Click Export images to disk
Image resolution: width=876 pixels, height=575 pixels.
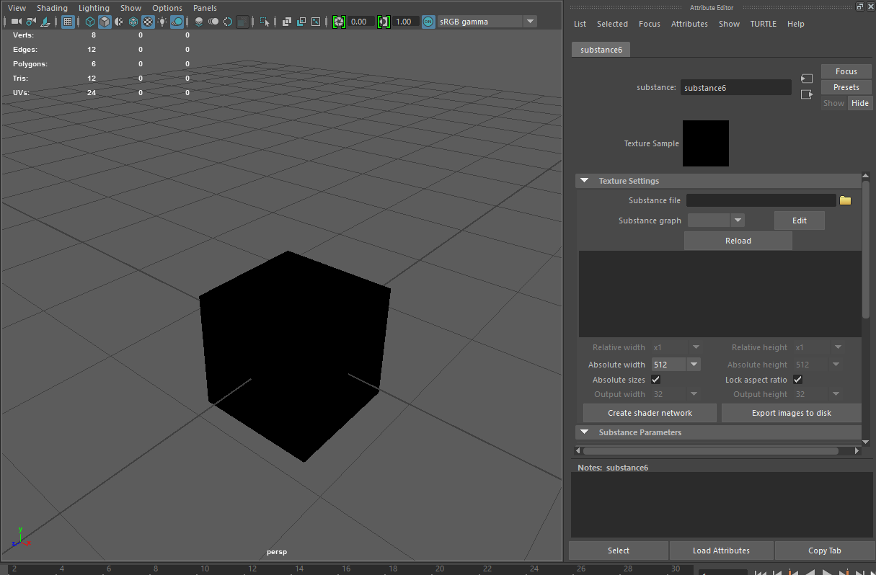coord(791,413)
